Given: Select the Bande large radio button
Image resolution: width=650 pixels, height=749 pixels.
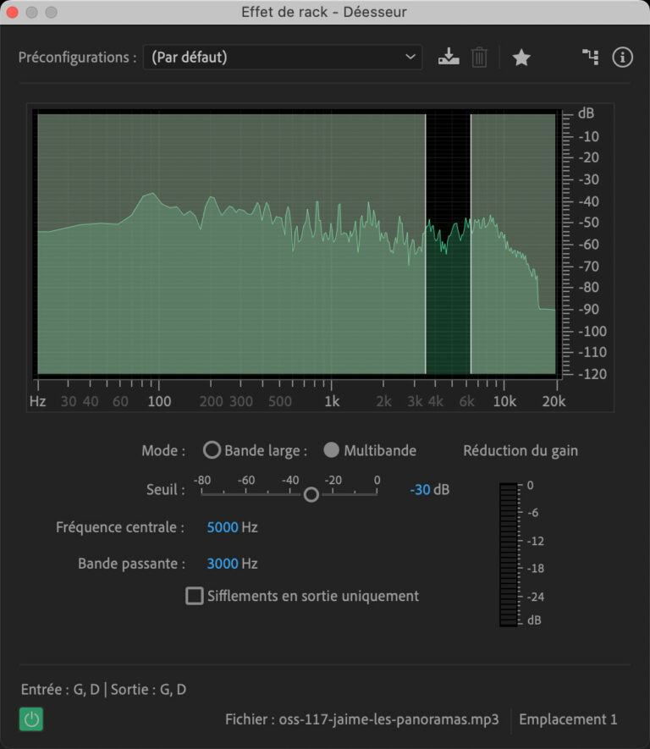Looking at the screenshot, I should [x=212, y=450].
